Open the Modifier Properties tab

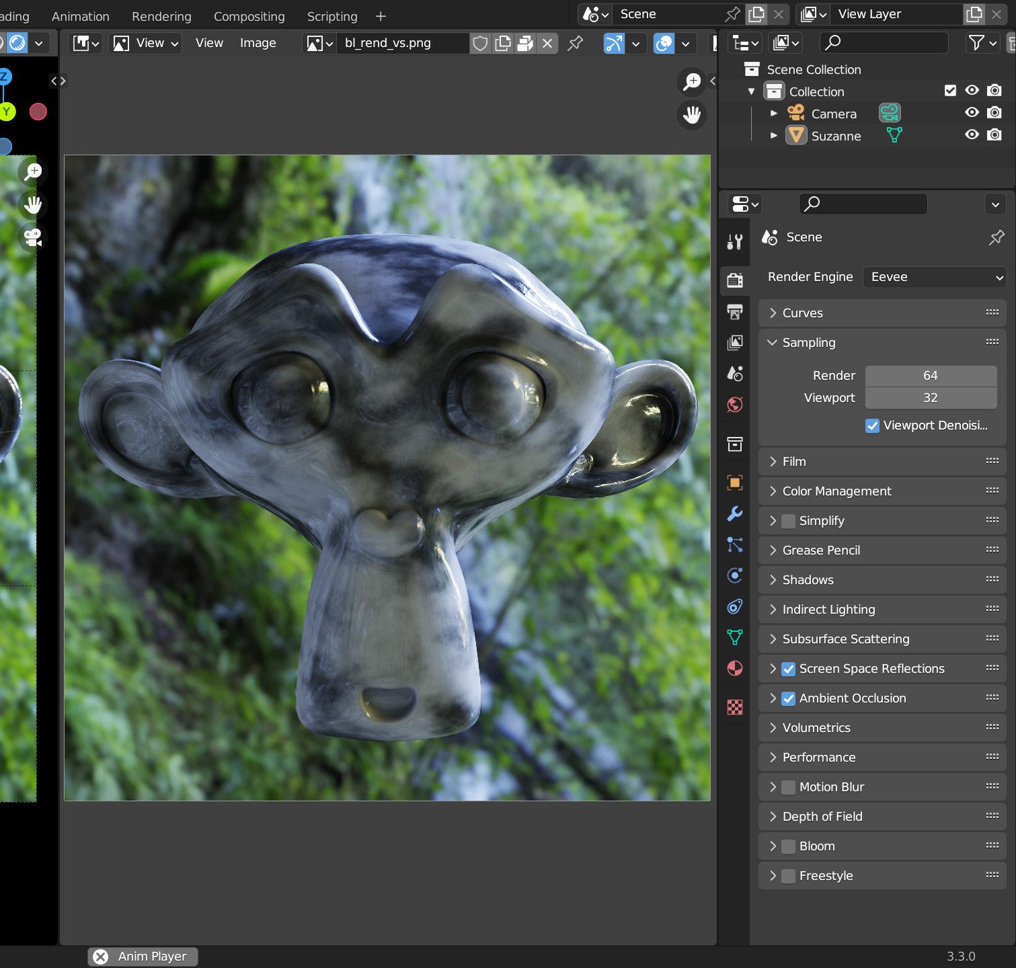736,514
